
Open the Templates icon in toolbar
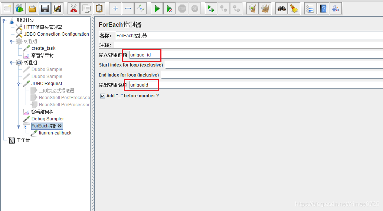point(20,9)
